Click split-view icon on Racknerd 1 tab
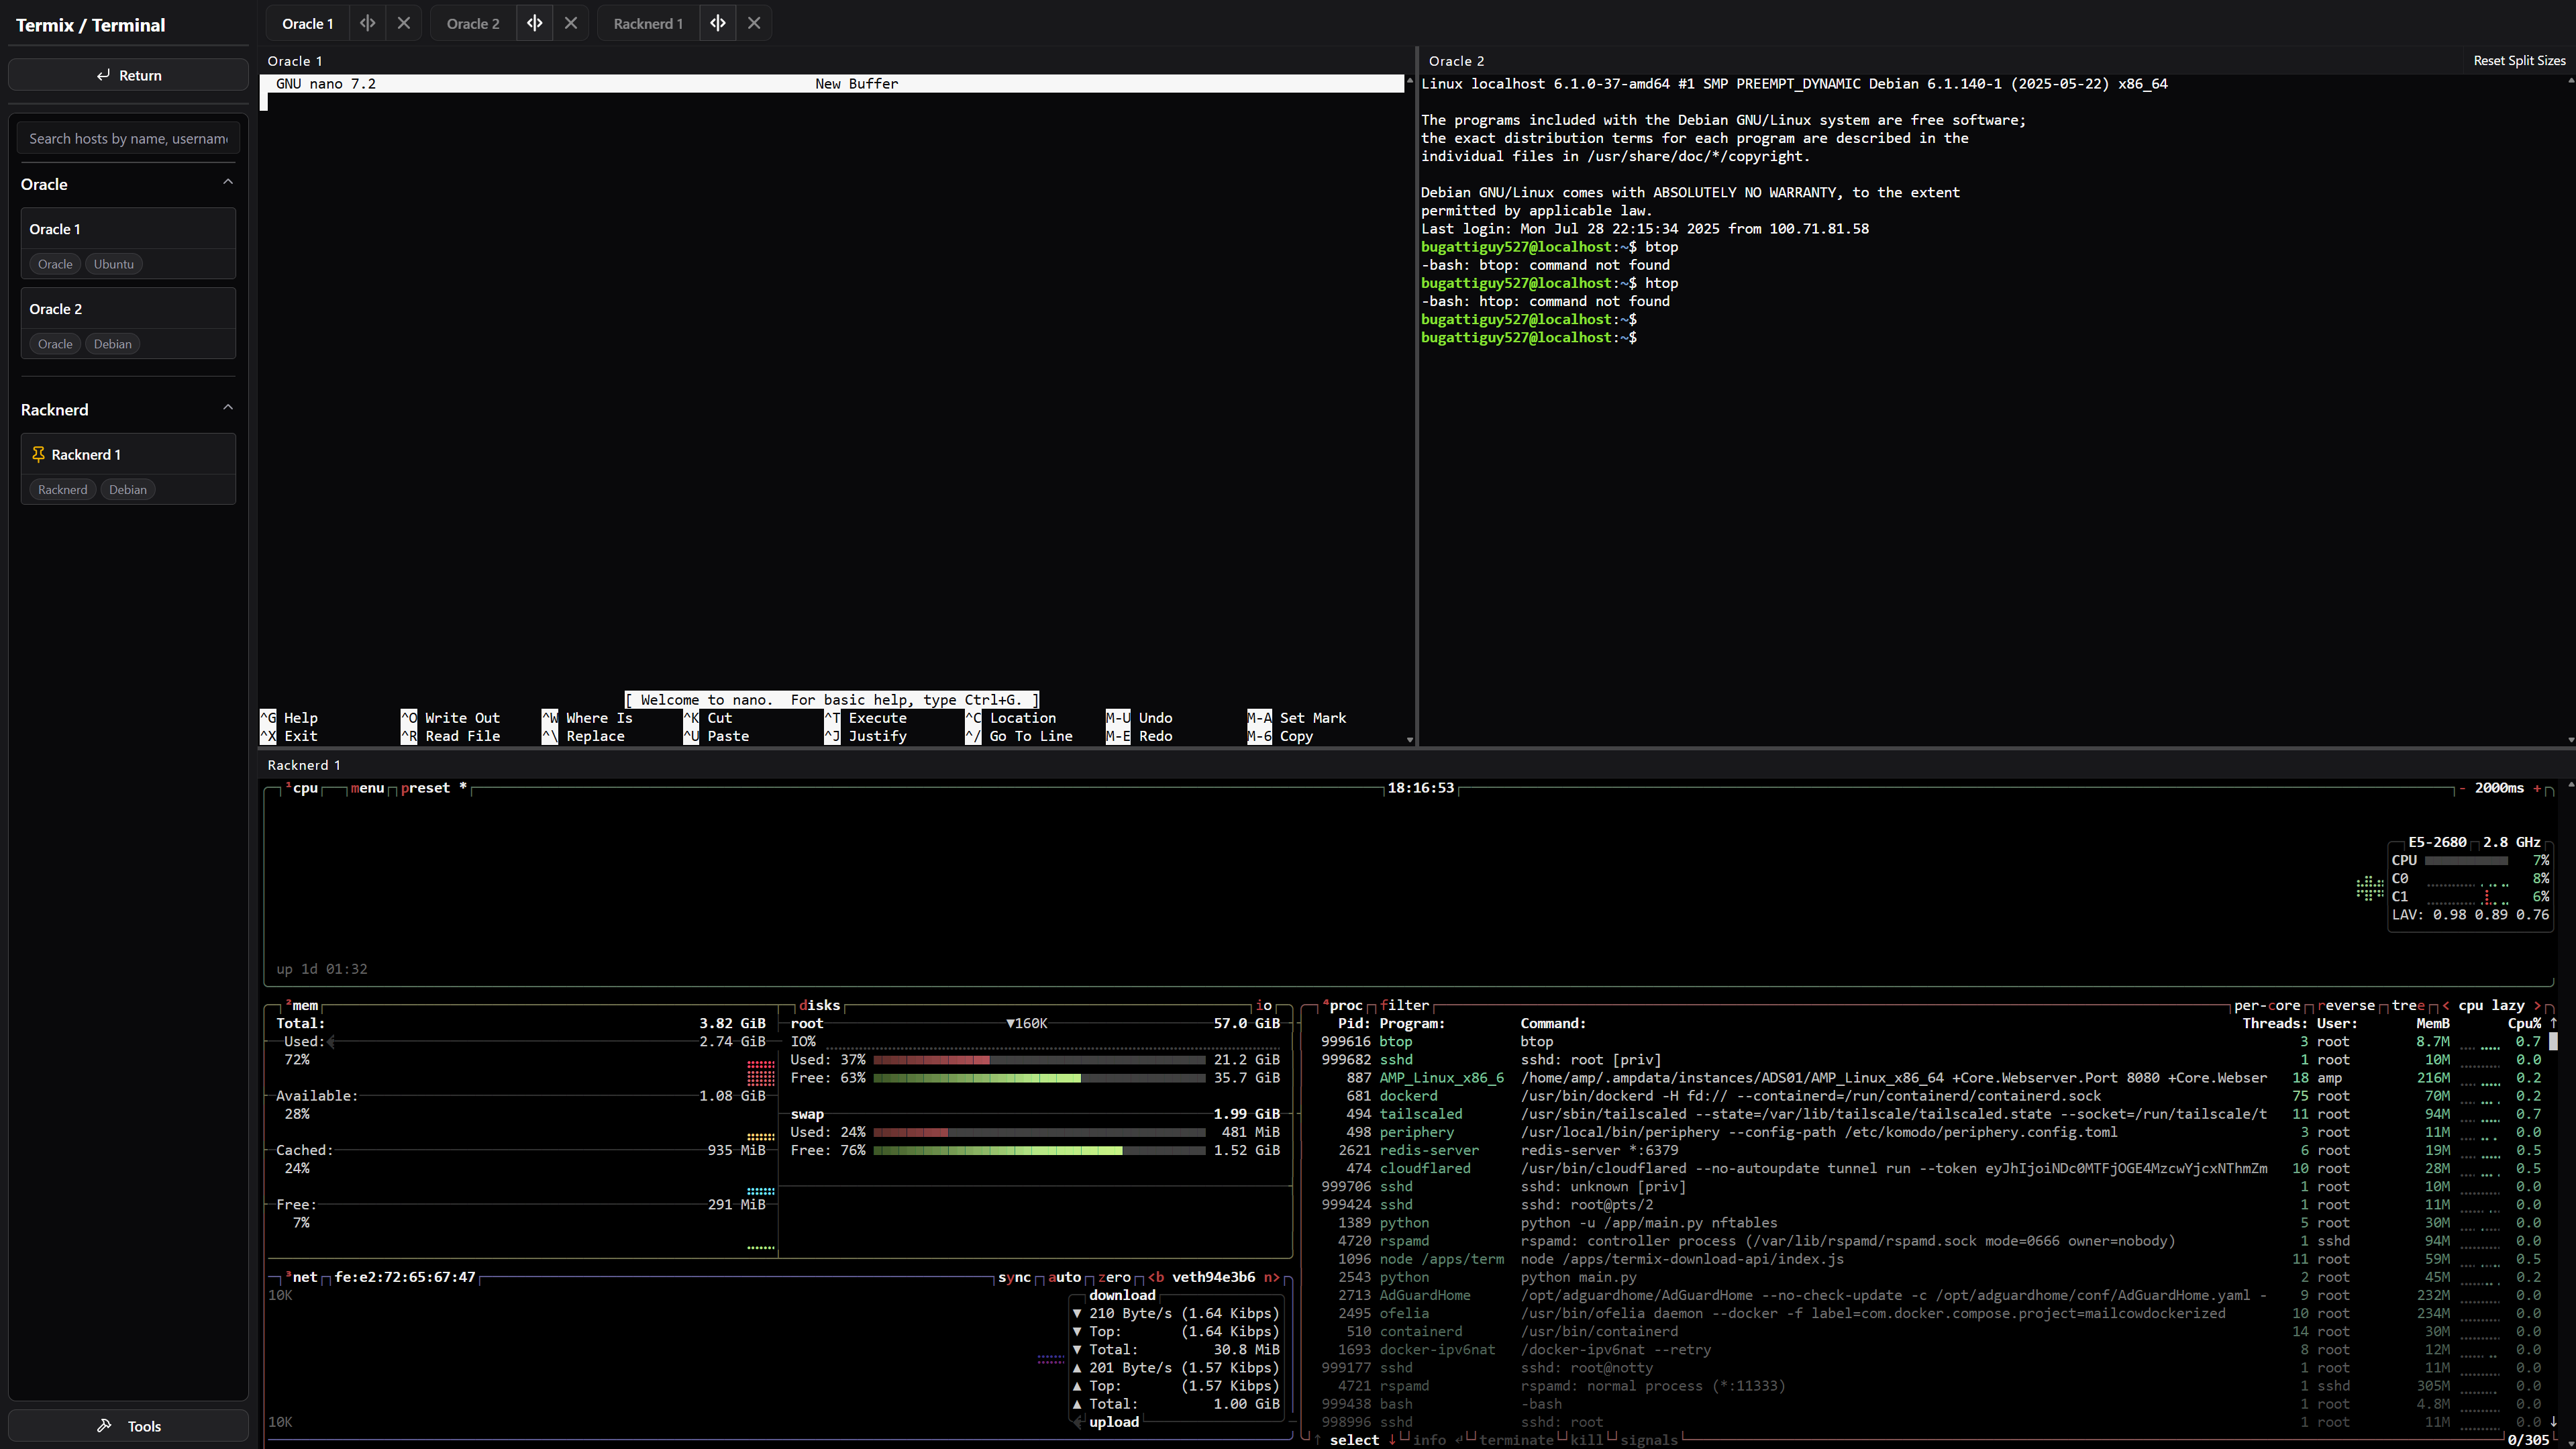2576x1449 pixels. (717, 23)
